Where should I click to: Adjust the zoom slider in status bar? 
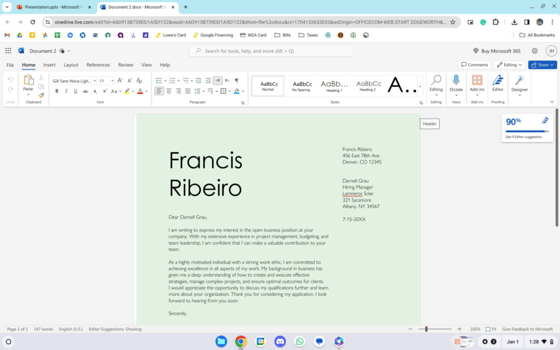coord(427,329)
